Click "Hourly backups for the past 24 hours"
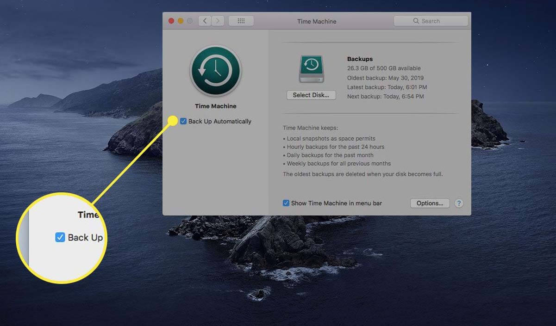Screen dimensions: 556x326 click(x=335, y=147)
